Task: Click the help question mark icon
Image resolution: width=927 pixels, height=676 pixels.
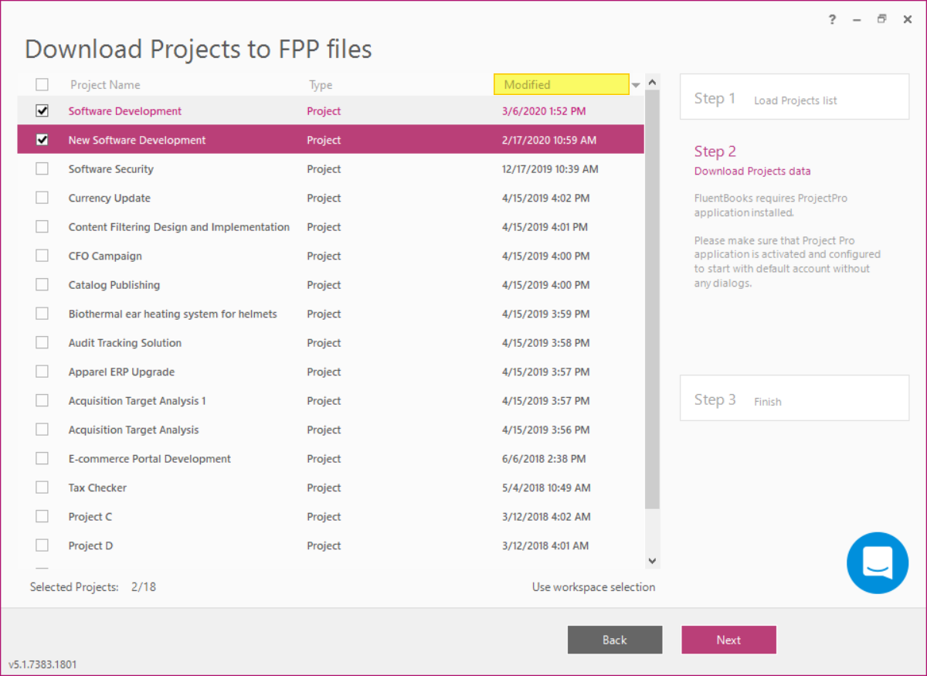Action: 832,20
